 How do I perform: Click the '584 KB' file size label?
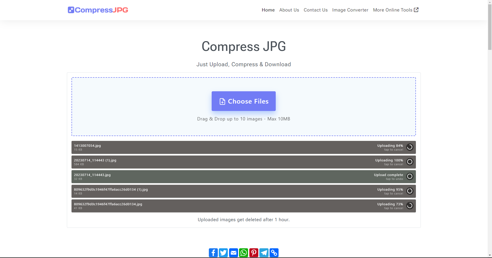79,164
